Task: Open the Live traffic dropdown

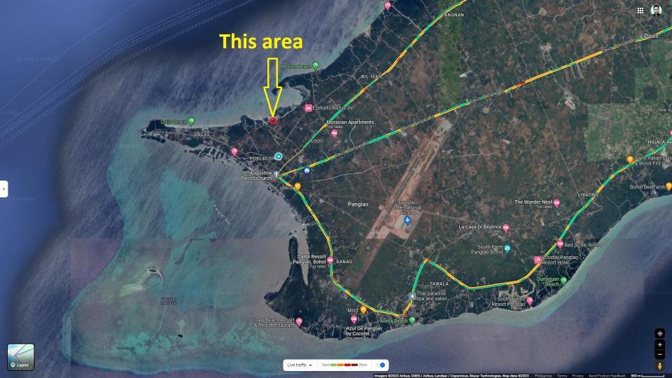Action: tap(300, 365)
